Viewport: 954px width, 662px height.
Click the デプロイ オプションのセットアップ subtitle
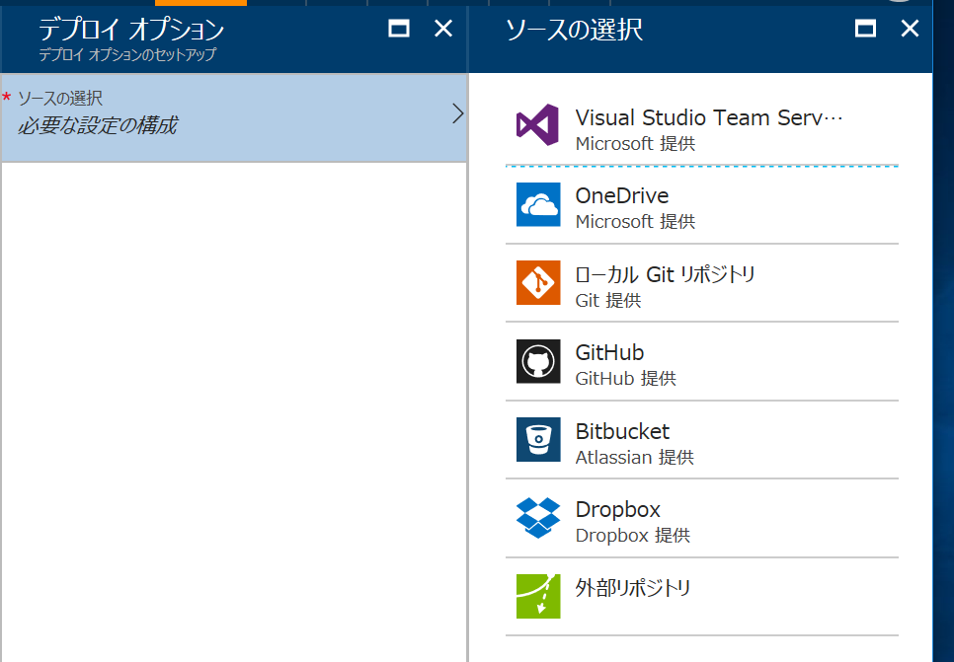click(x=127, y=54)
